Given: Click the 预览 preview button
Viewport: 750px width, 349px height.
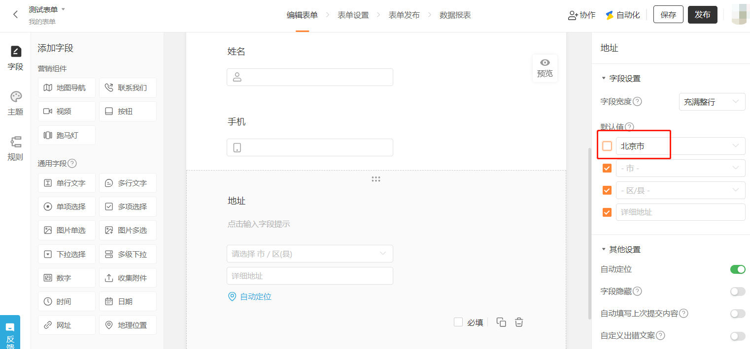Looking at the screenshot, I should coord(545,68).
